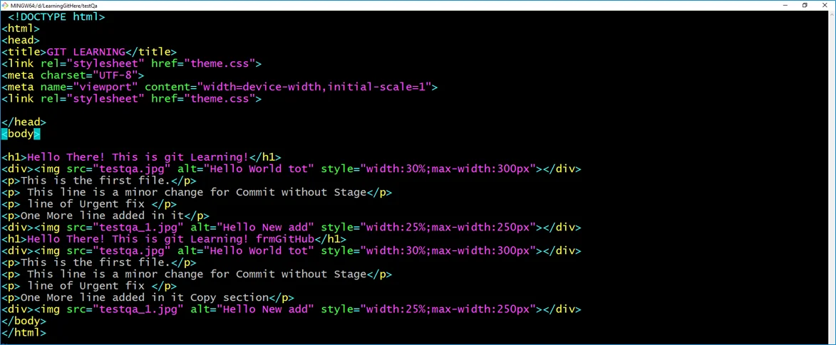Place cursor on the opening head tag

(21, 41)
